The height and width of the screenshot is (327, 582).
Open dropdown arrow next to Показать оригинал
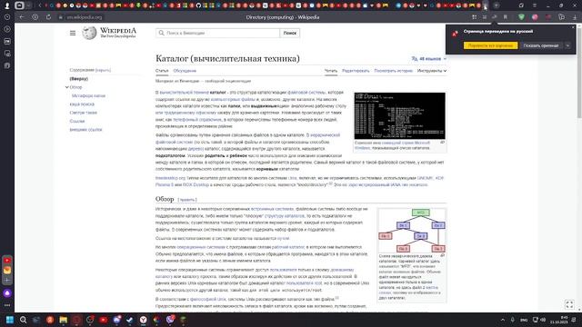tap(567, 45)
